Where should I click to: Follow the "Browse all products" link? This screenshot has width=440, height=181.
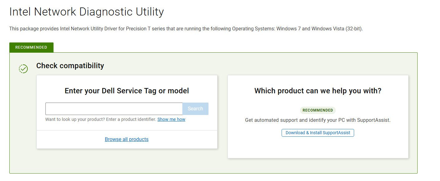[127, 139]
